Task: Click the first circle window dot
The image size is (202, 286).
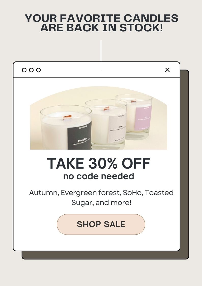Action: point(24,70)
